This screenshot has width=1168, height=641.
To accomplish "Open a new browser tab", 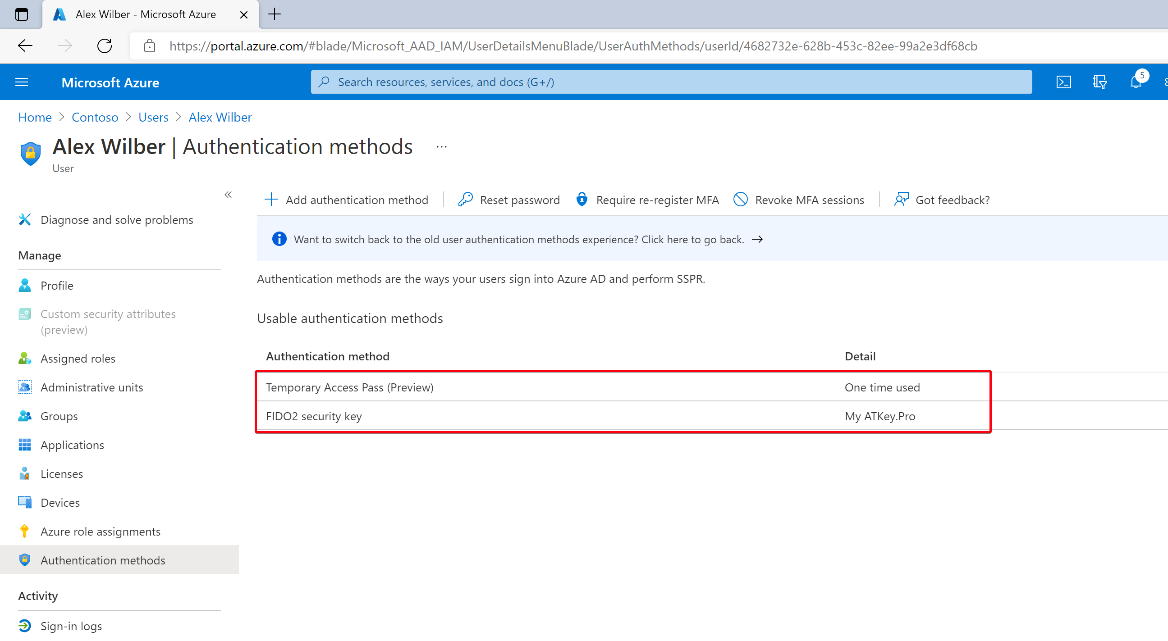I will [275, 14].
